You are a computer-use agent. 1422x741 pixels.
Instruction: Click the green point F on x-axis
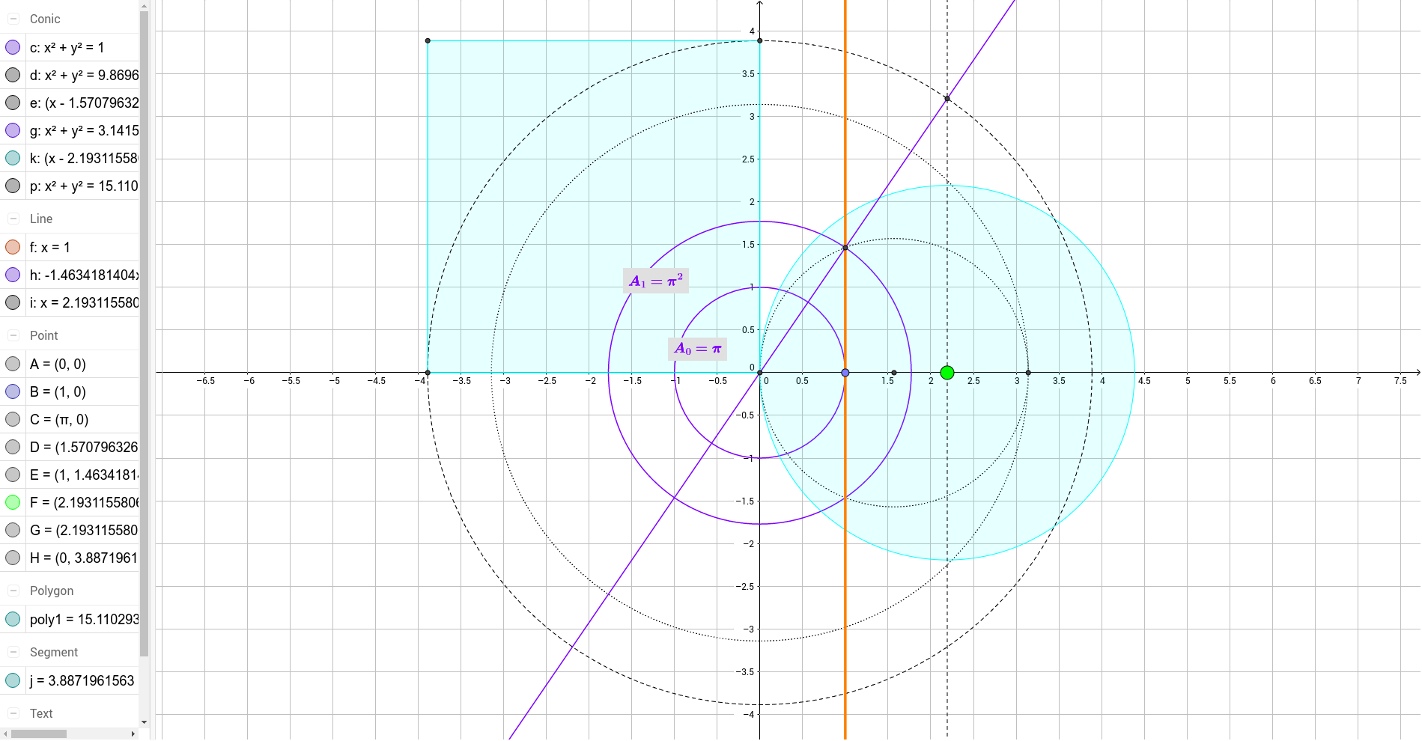click(x=947, y=373)
